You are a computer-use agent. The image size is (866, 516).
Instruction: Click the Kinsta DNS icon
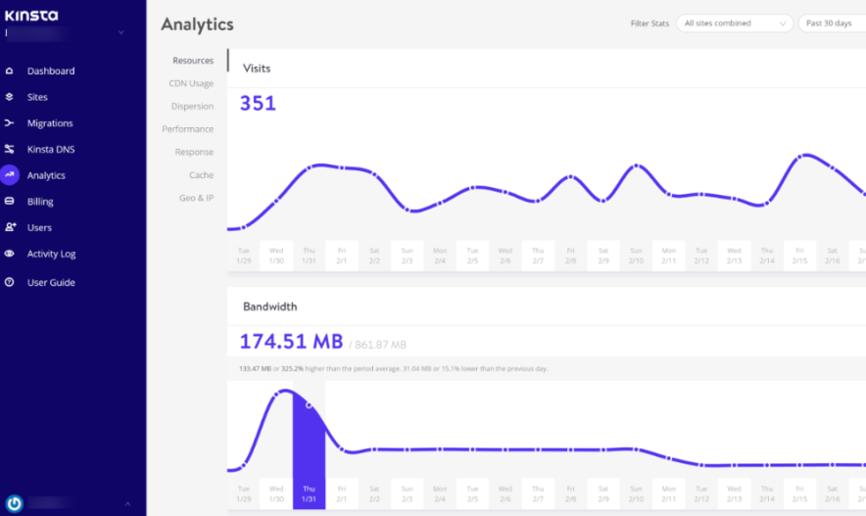(x=10, y=150)
